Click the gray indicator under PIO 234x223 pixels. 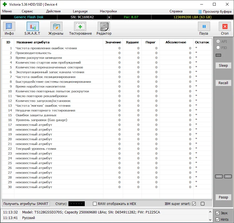218,55
